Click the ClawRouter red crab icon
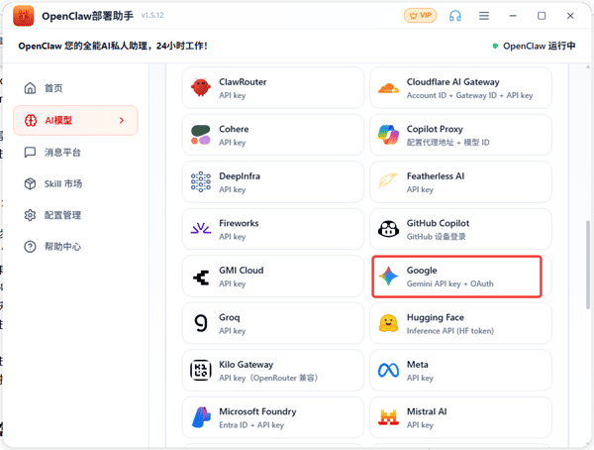594x450 pixels. click(x=201, y=88)
